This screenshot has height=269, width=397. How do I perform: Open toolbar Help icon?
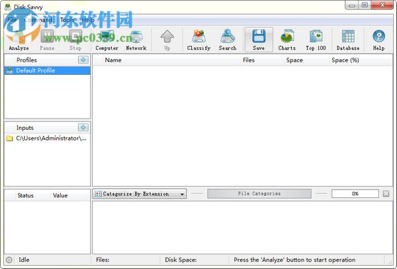pos(378,40)
